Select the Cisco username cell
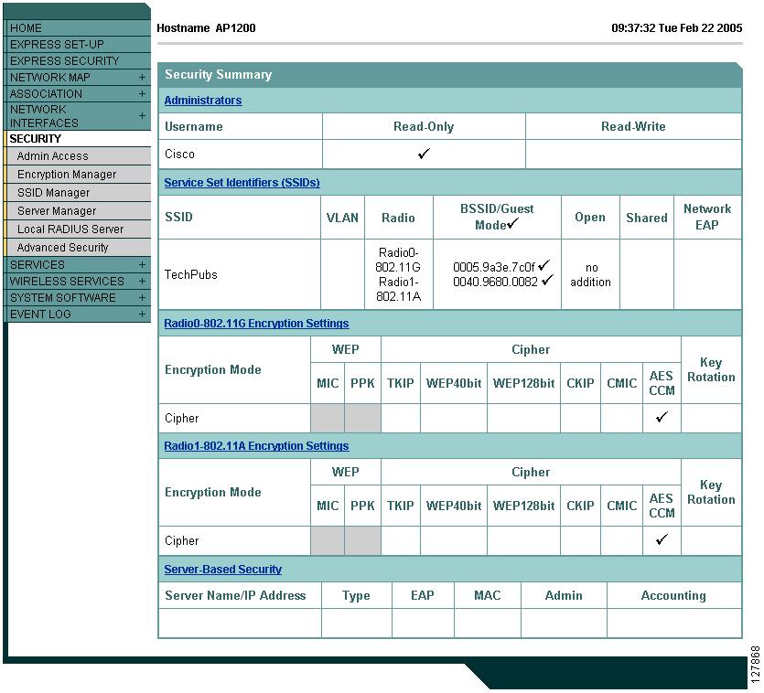 click(x=241, y=155)
